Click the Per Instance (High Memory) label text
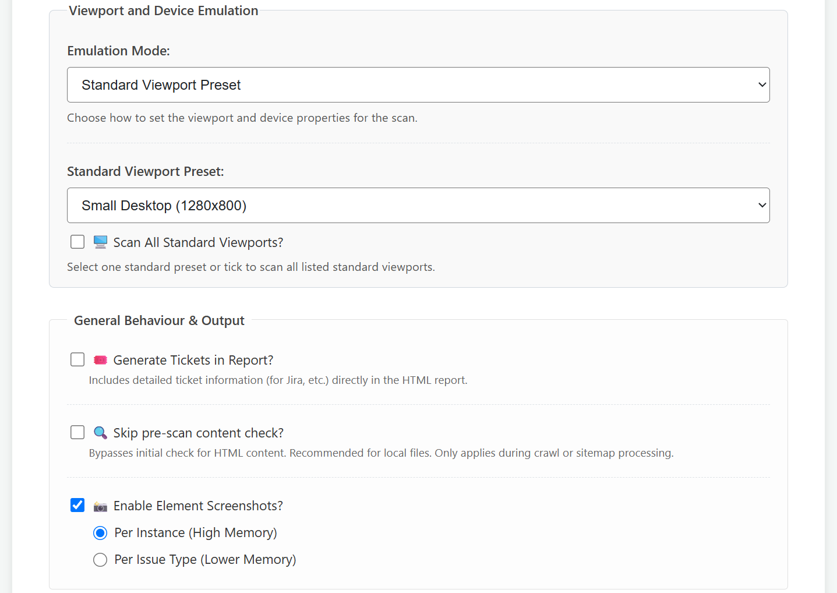The height and width of the screenshot is (593, 837). tap(196, 533)
